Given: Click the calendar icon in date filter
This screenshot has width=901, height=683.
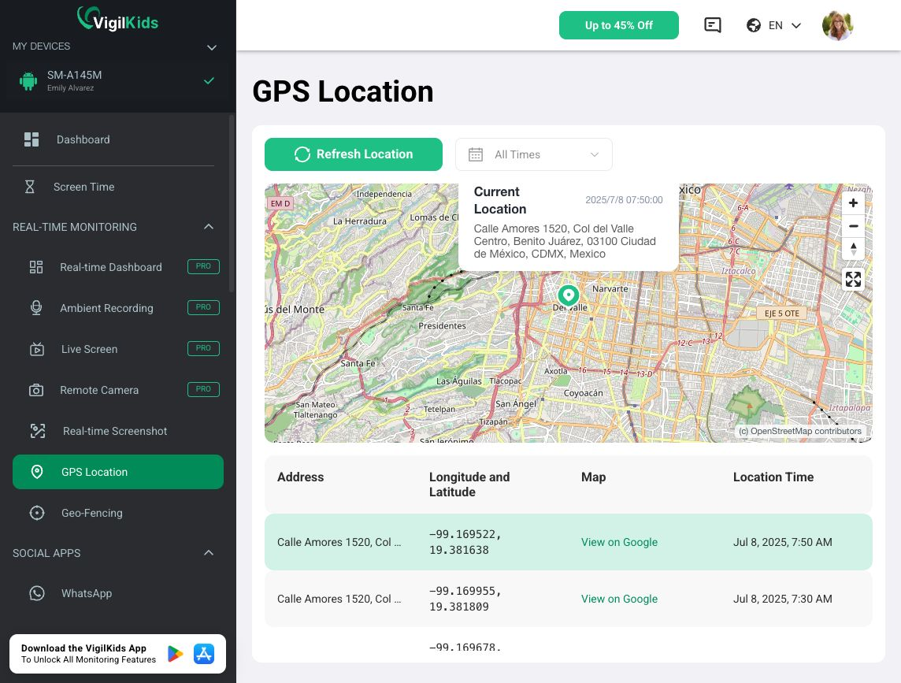Looking at the screenshot, I should [476, 154].
